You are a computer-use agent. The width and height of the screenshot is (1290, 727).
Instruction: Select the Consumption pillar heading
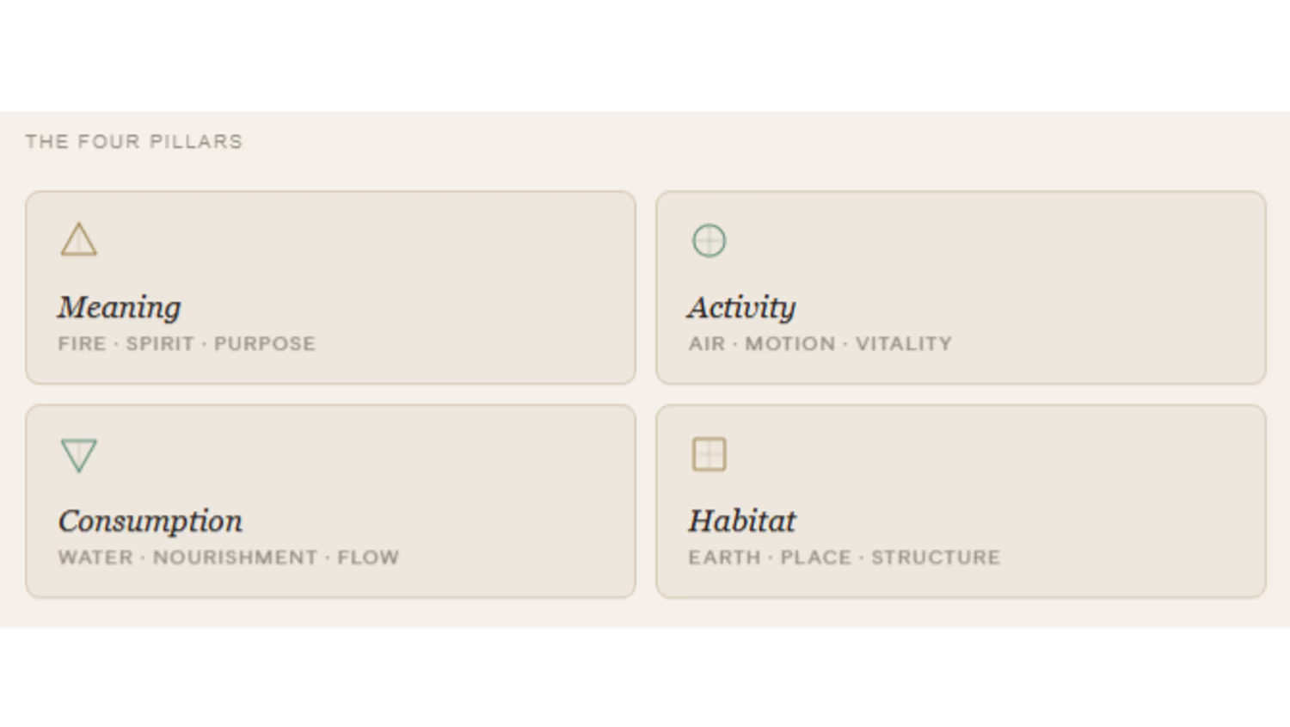click(x=150, y=521)
